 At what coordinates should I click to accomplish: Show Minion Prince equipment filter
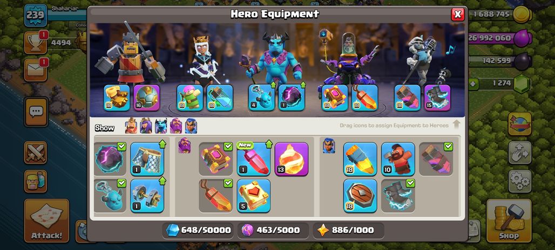click(x=161, y=126)
